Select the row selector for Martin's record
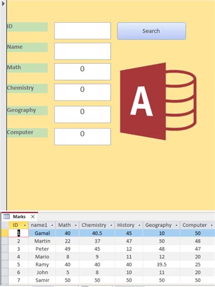The width and height of the screenshot is (215, 287). pyautogui.click(x=4, y=241)
